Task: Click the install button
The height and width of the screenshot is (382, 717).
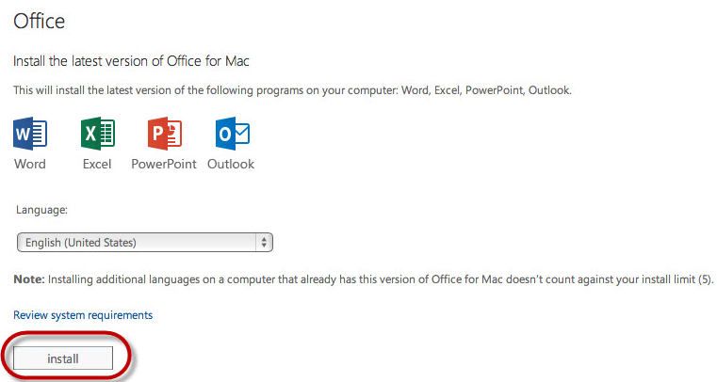Action: tap(63, 358)
